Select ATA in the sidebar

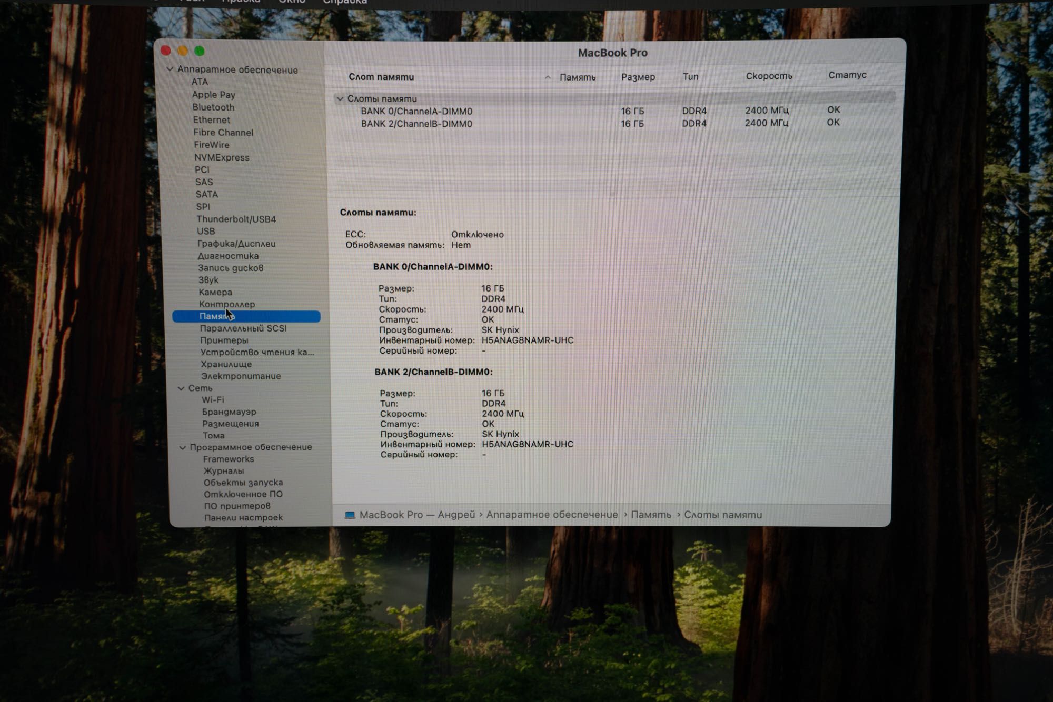200,82
